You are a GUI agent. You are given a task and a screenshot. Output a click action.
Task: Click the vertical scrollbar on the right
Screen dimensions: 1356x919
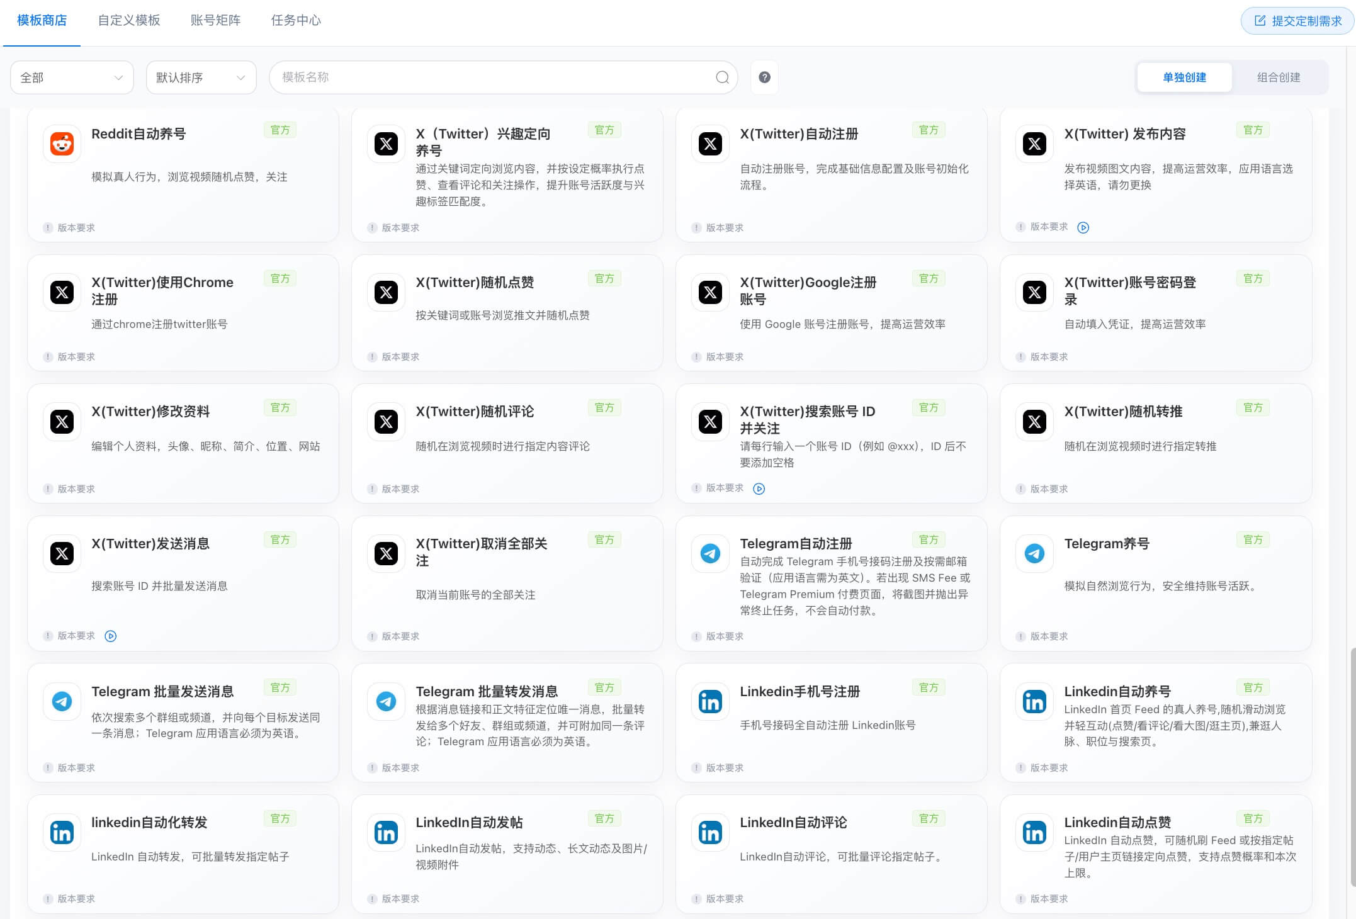1352,767
